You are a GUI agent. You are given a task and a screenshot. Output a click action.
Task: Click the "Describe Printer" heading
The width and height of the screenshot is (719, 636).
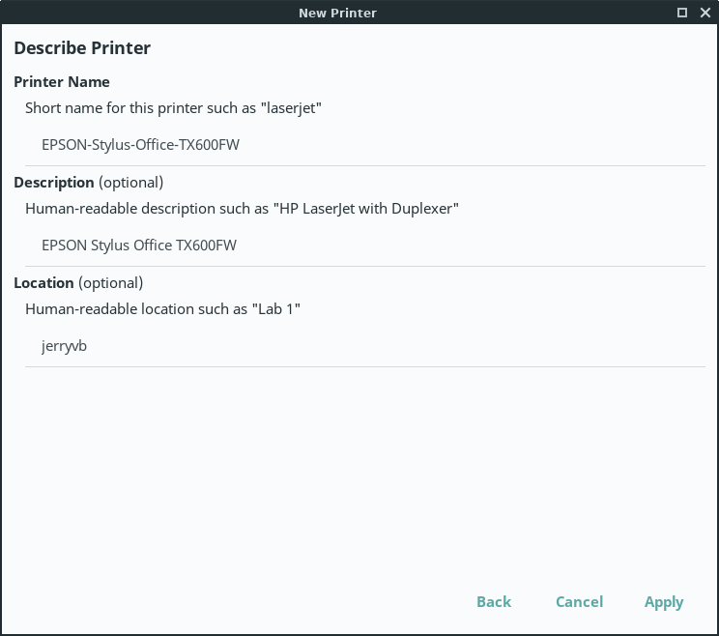[x=82, y=48]
